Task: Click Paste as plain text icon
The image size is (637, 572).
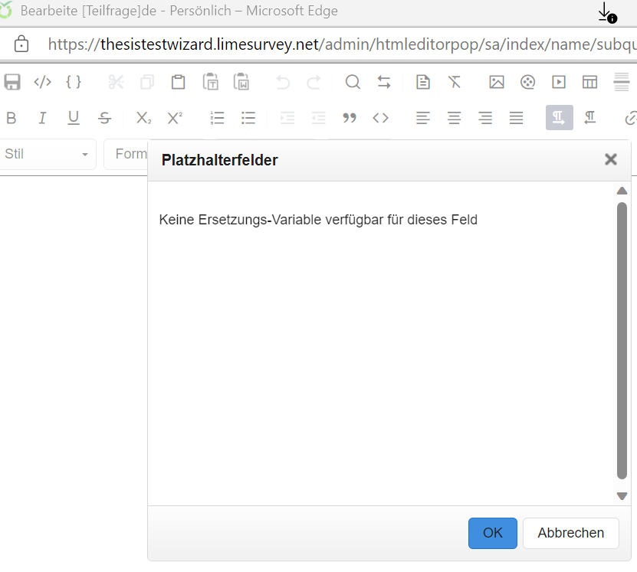Action: click(211, 83)
